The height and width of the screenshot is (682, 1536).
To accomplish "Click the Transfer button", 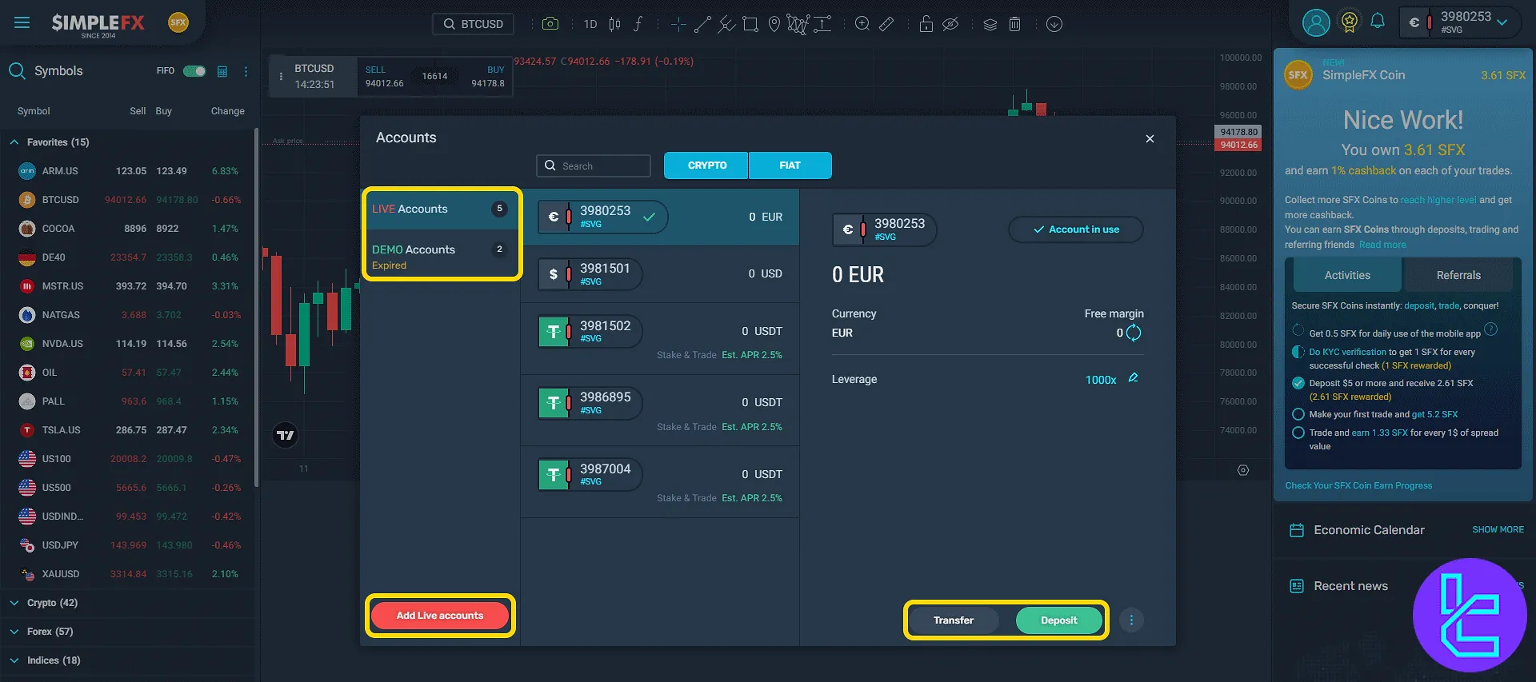I will pyautogui.click(x=954, y=620).
